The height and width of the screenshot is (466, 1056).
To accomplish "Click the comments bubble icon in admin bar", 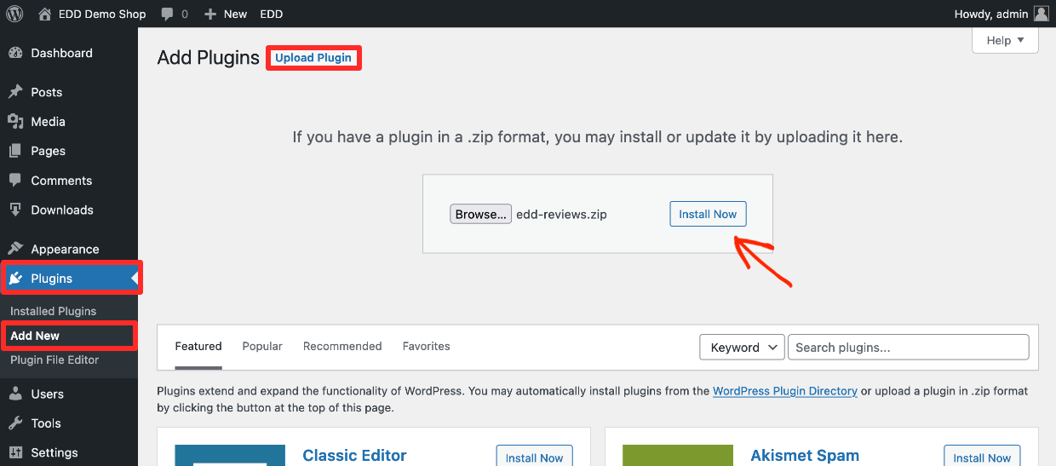I will tap(167, 14).
